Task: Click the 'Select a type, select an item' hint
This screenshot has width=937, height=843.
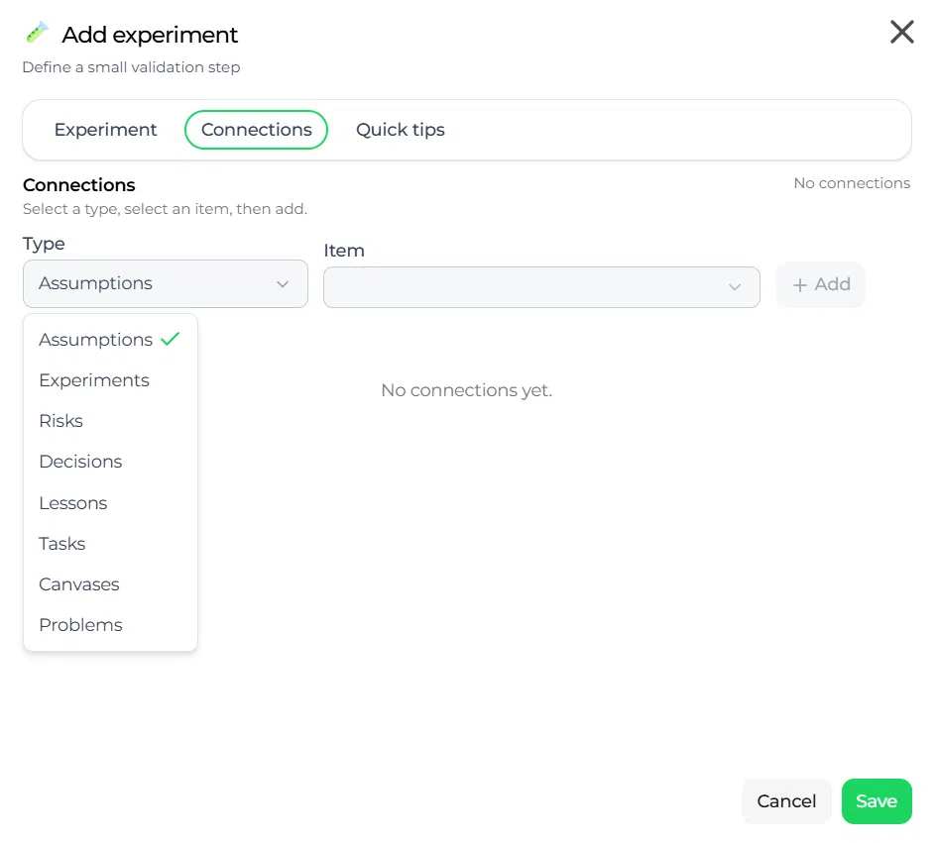Action: (165, 209)
